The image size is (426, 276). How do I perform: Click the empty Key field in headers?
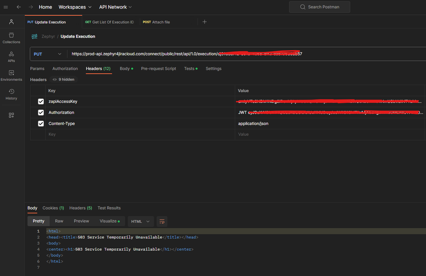pos(140,134)
